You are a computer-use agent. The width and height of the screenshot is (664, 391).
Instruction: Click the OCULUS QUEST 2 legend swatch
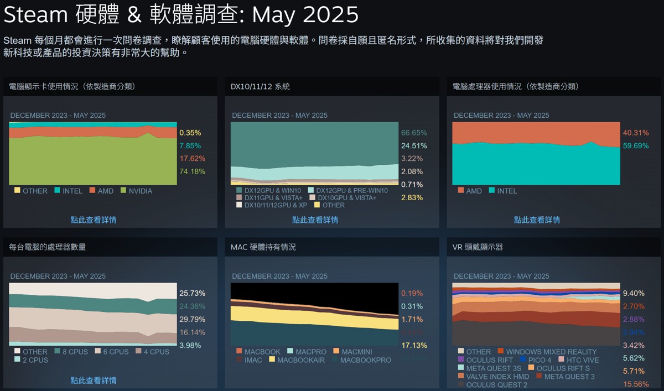pos(461,384)
